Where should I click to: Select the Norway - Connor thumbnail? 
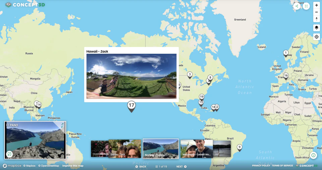click(161, 148)
